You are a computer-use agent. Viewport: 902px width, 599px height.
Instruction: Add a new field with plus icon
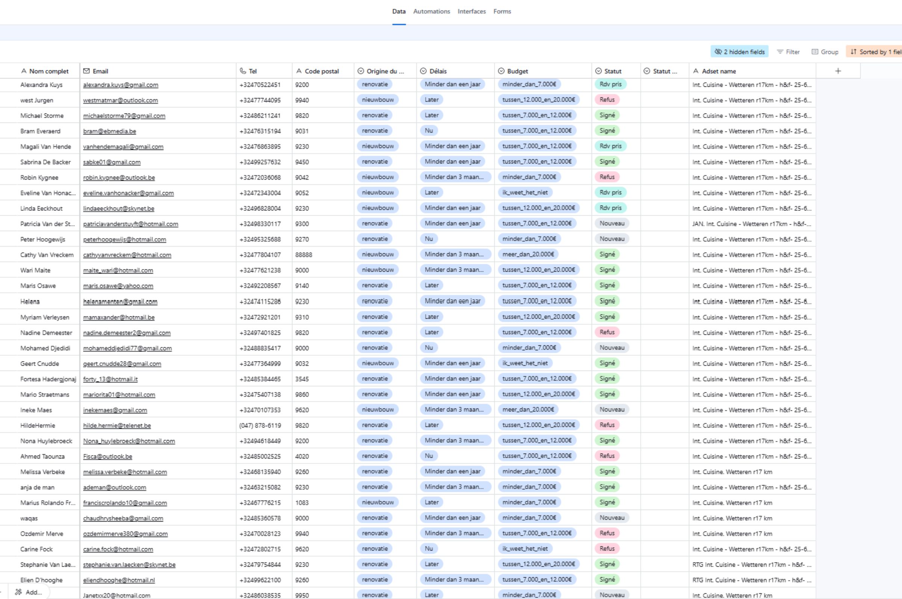point(838,71)
